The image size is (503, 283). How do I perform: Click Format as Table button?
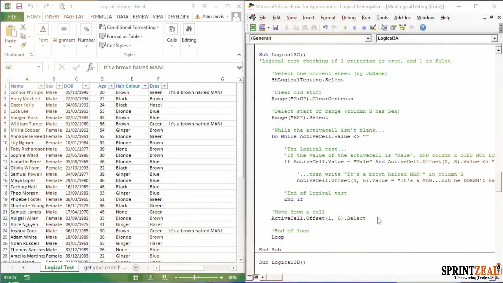pos(121,36)
